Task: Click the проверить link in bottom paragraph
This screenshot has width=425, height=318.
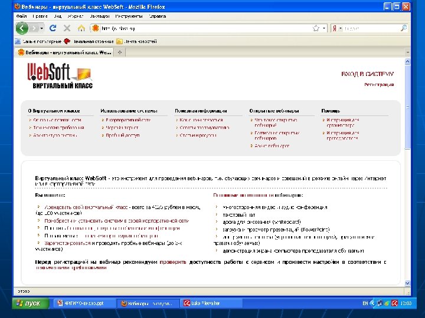Action: pyautogui.click(x=173, y=261)
